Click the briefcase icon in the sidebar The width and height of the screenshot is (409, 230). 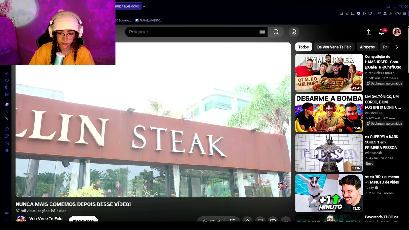(x=7, y=143)
